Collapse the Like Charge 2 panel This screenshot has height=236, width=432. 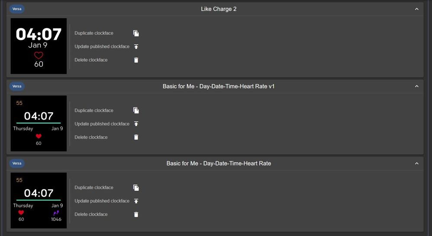pos(416,9)
